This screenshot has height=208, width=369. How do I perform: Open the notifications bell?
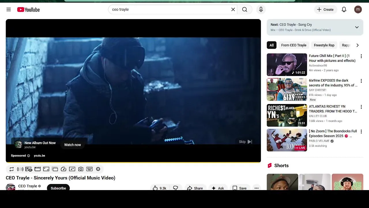pos(344,10)
